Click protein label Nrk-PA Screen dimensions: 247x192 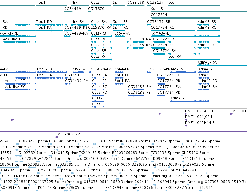(x=79, y=69)
